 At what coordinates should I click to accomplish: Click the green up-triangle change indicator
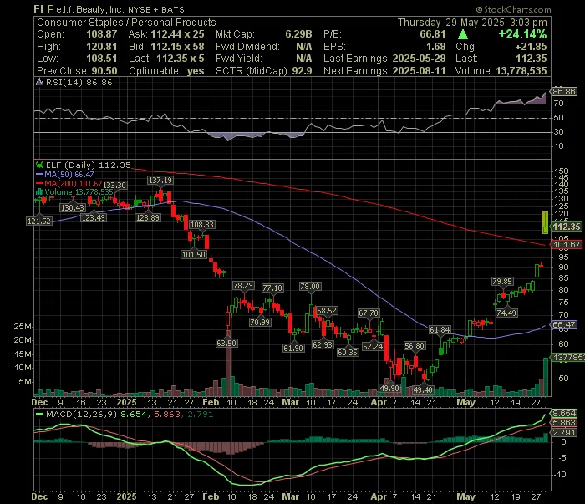[x=463, y=34]
